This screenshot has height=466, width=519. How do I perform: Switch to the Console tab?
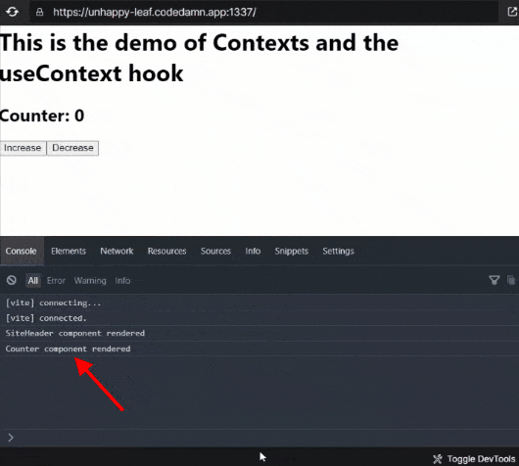pos(22,251)
